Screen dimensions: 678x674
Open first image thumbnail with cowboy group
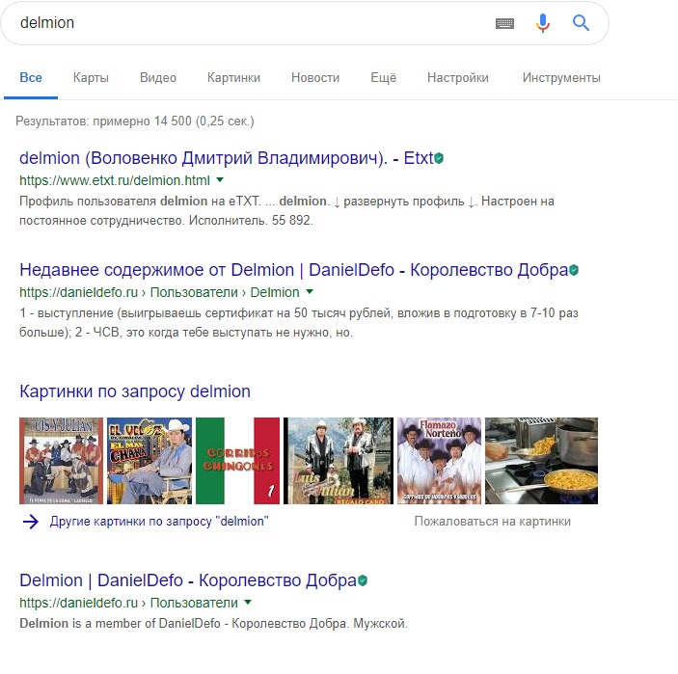62,461
